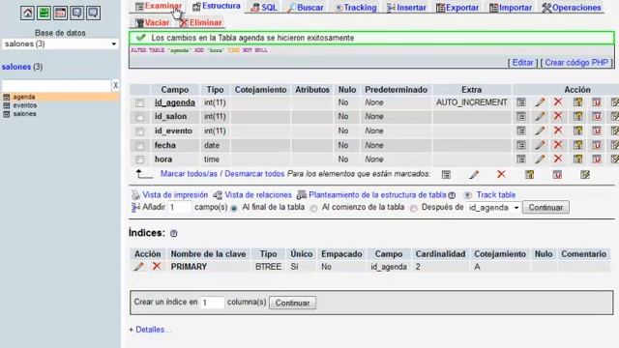This screenshot has width=619, height=348.
Task: Browse distinct values for the id_agenda row
Action: (x=521, y=102)
